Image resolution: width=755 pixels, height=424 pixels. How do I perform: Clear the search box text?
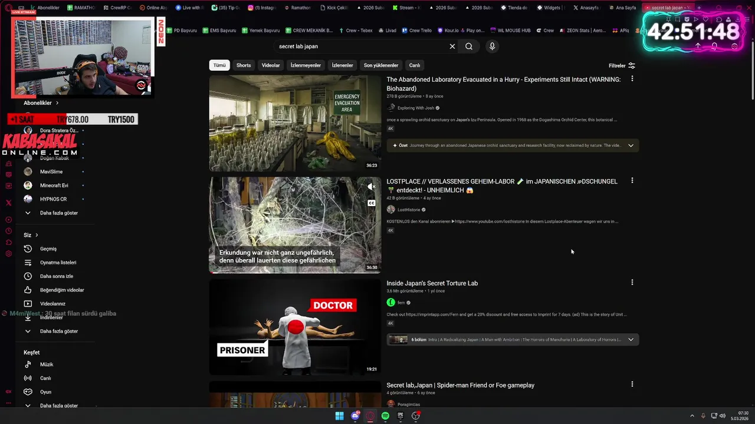[452, 47]
